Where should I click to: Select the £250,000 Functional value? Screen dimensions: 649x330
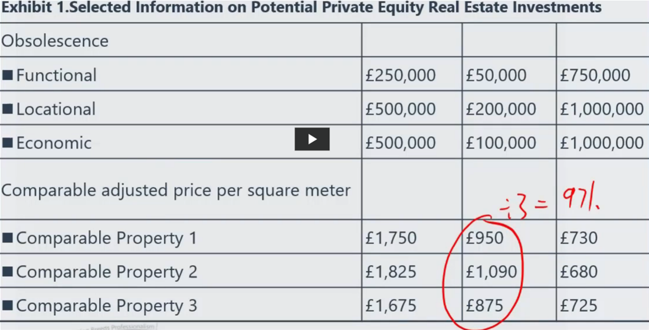click(x=400, y=76)
